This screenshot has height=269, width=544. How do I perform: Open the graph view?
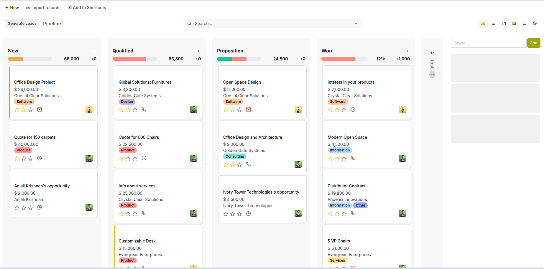point(524,24)
